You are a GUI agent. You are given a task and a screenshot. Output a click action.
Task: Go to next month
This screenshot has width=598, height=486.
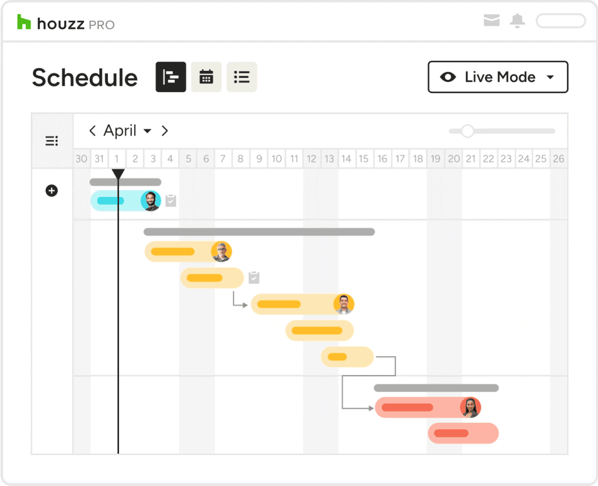coord(164,131)
